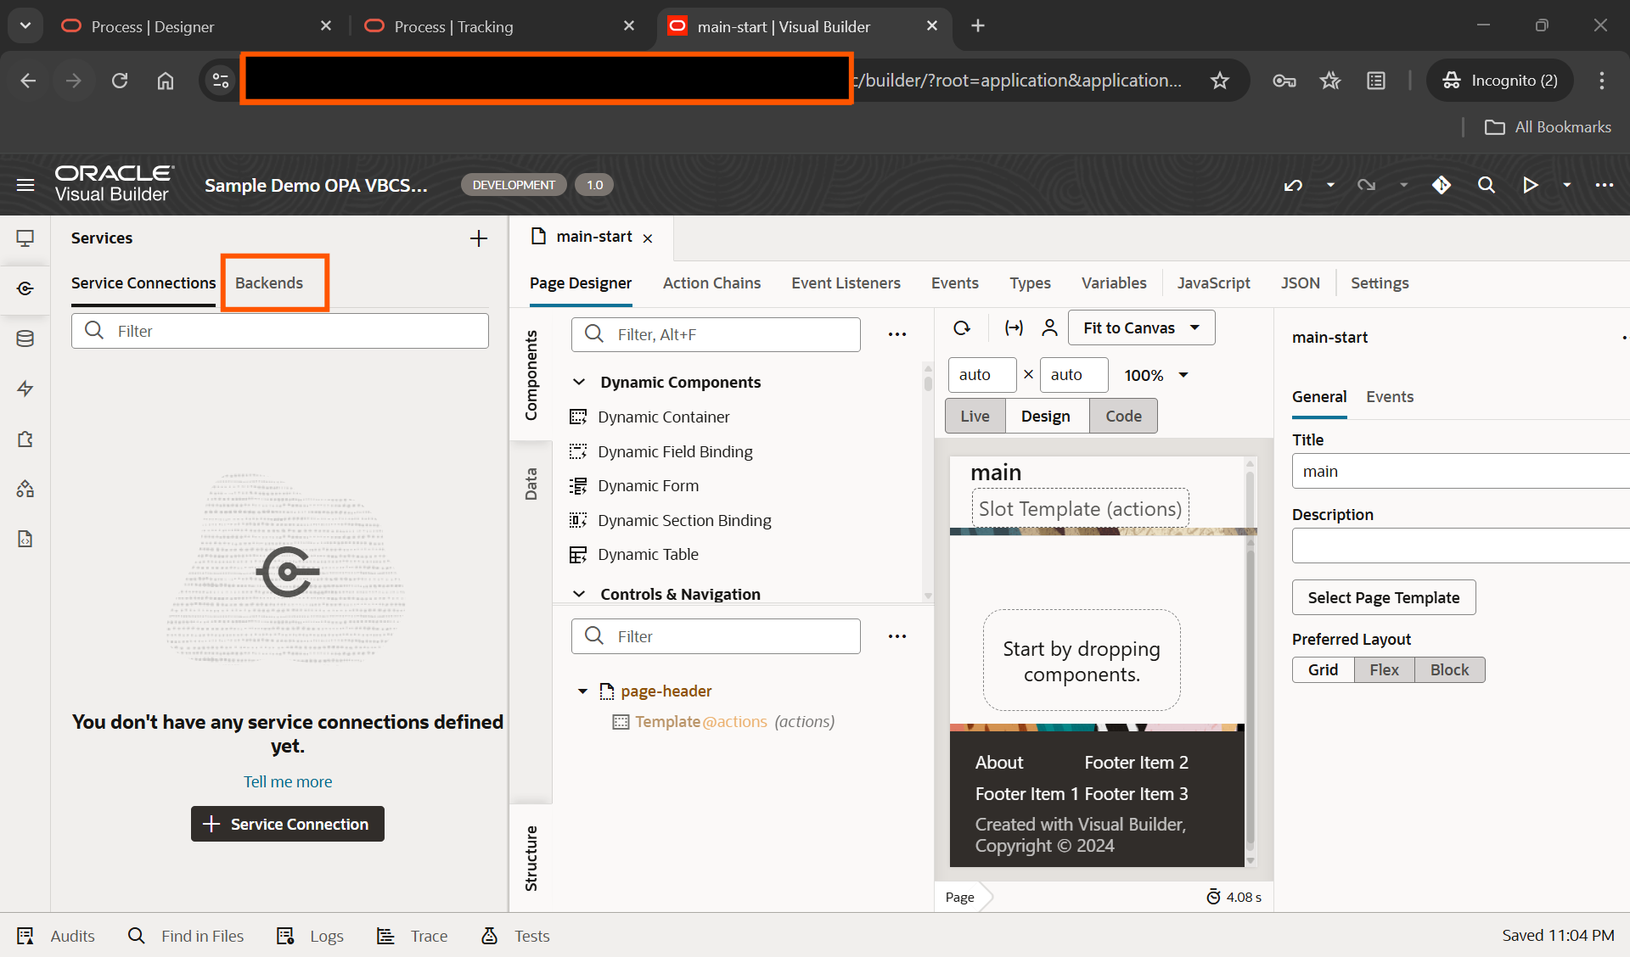Click the search magnifier in header
The image size is (1630, 957).
pos(1486,185)
